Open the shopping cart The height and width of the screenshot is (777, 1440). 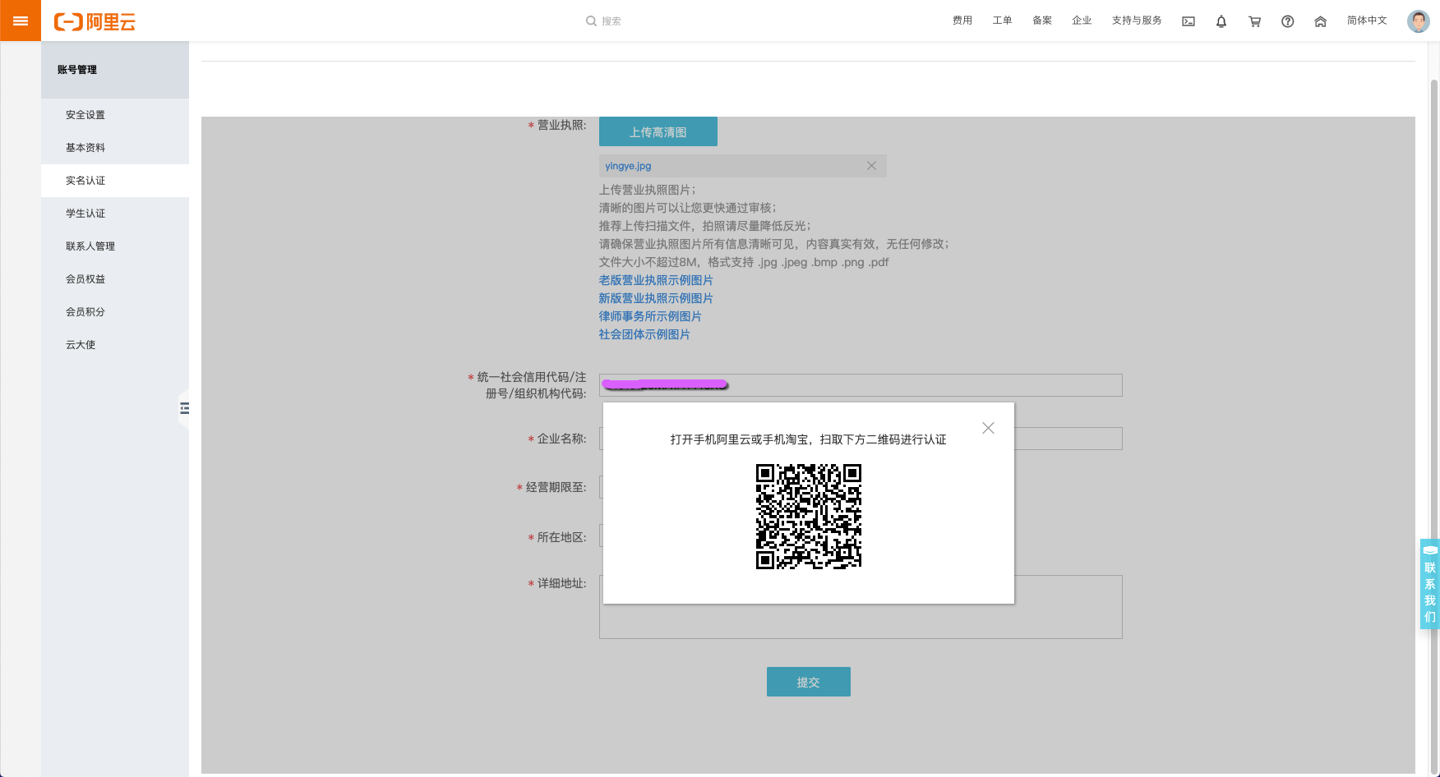click(x=1254, y=21)
